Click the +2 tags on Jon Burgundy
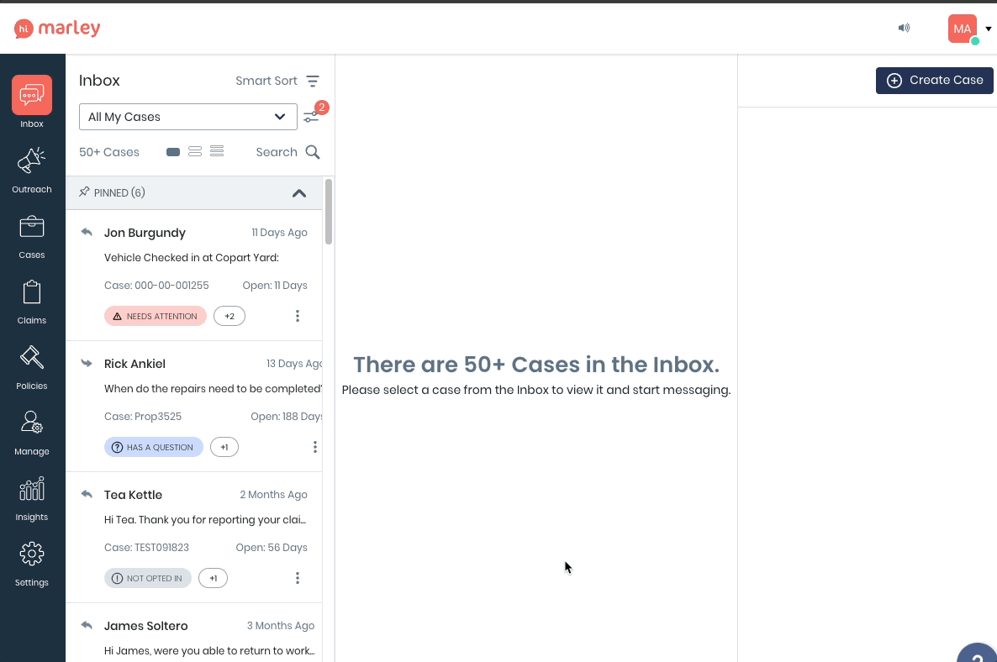Image resolution: width=997 pixels, height=662 pixels. (229, 316)
